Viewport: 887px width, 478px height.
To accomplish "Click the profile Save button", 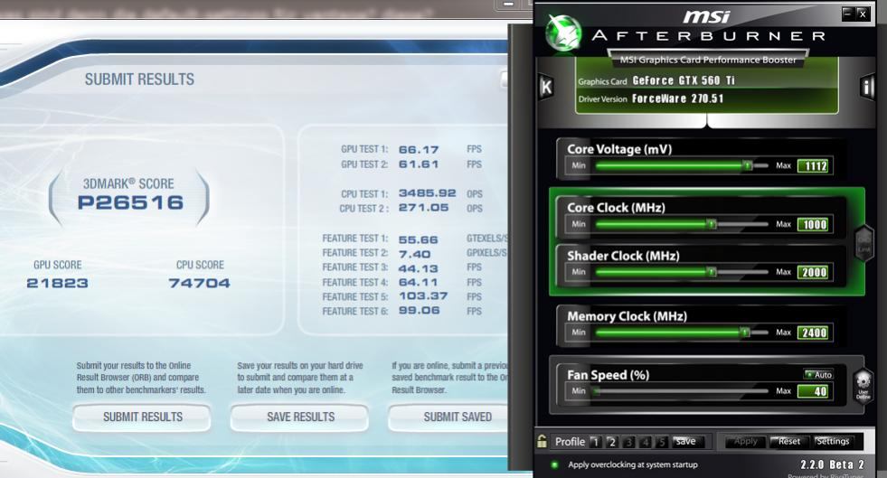I will tap(686, 441).
